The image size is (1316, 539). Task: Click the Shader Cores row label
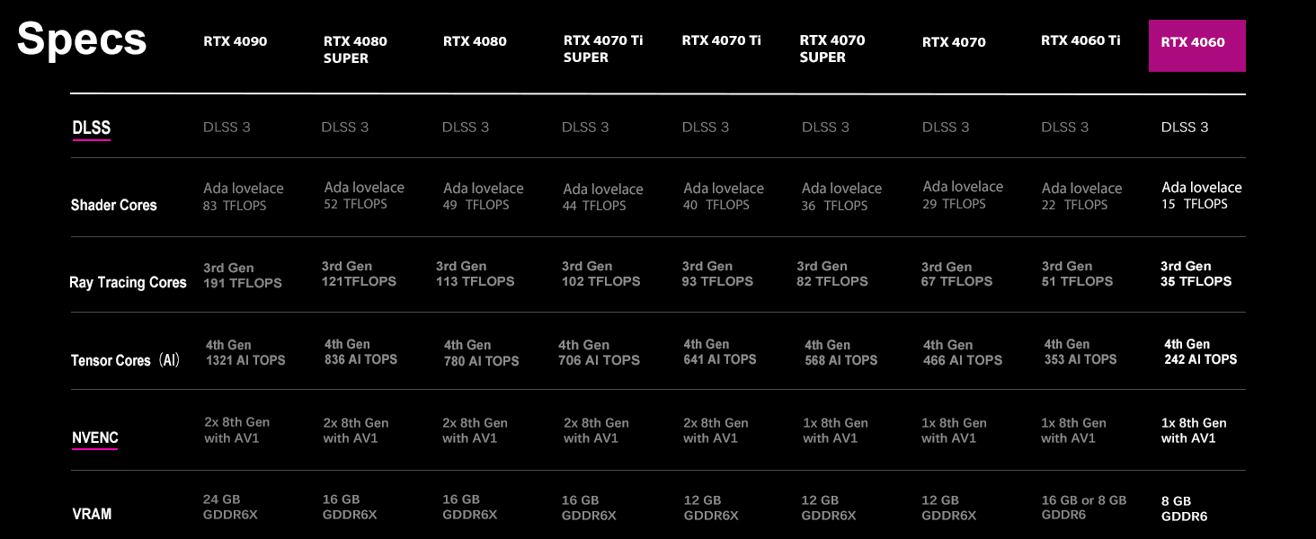114,205
